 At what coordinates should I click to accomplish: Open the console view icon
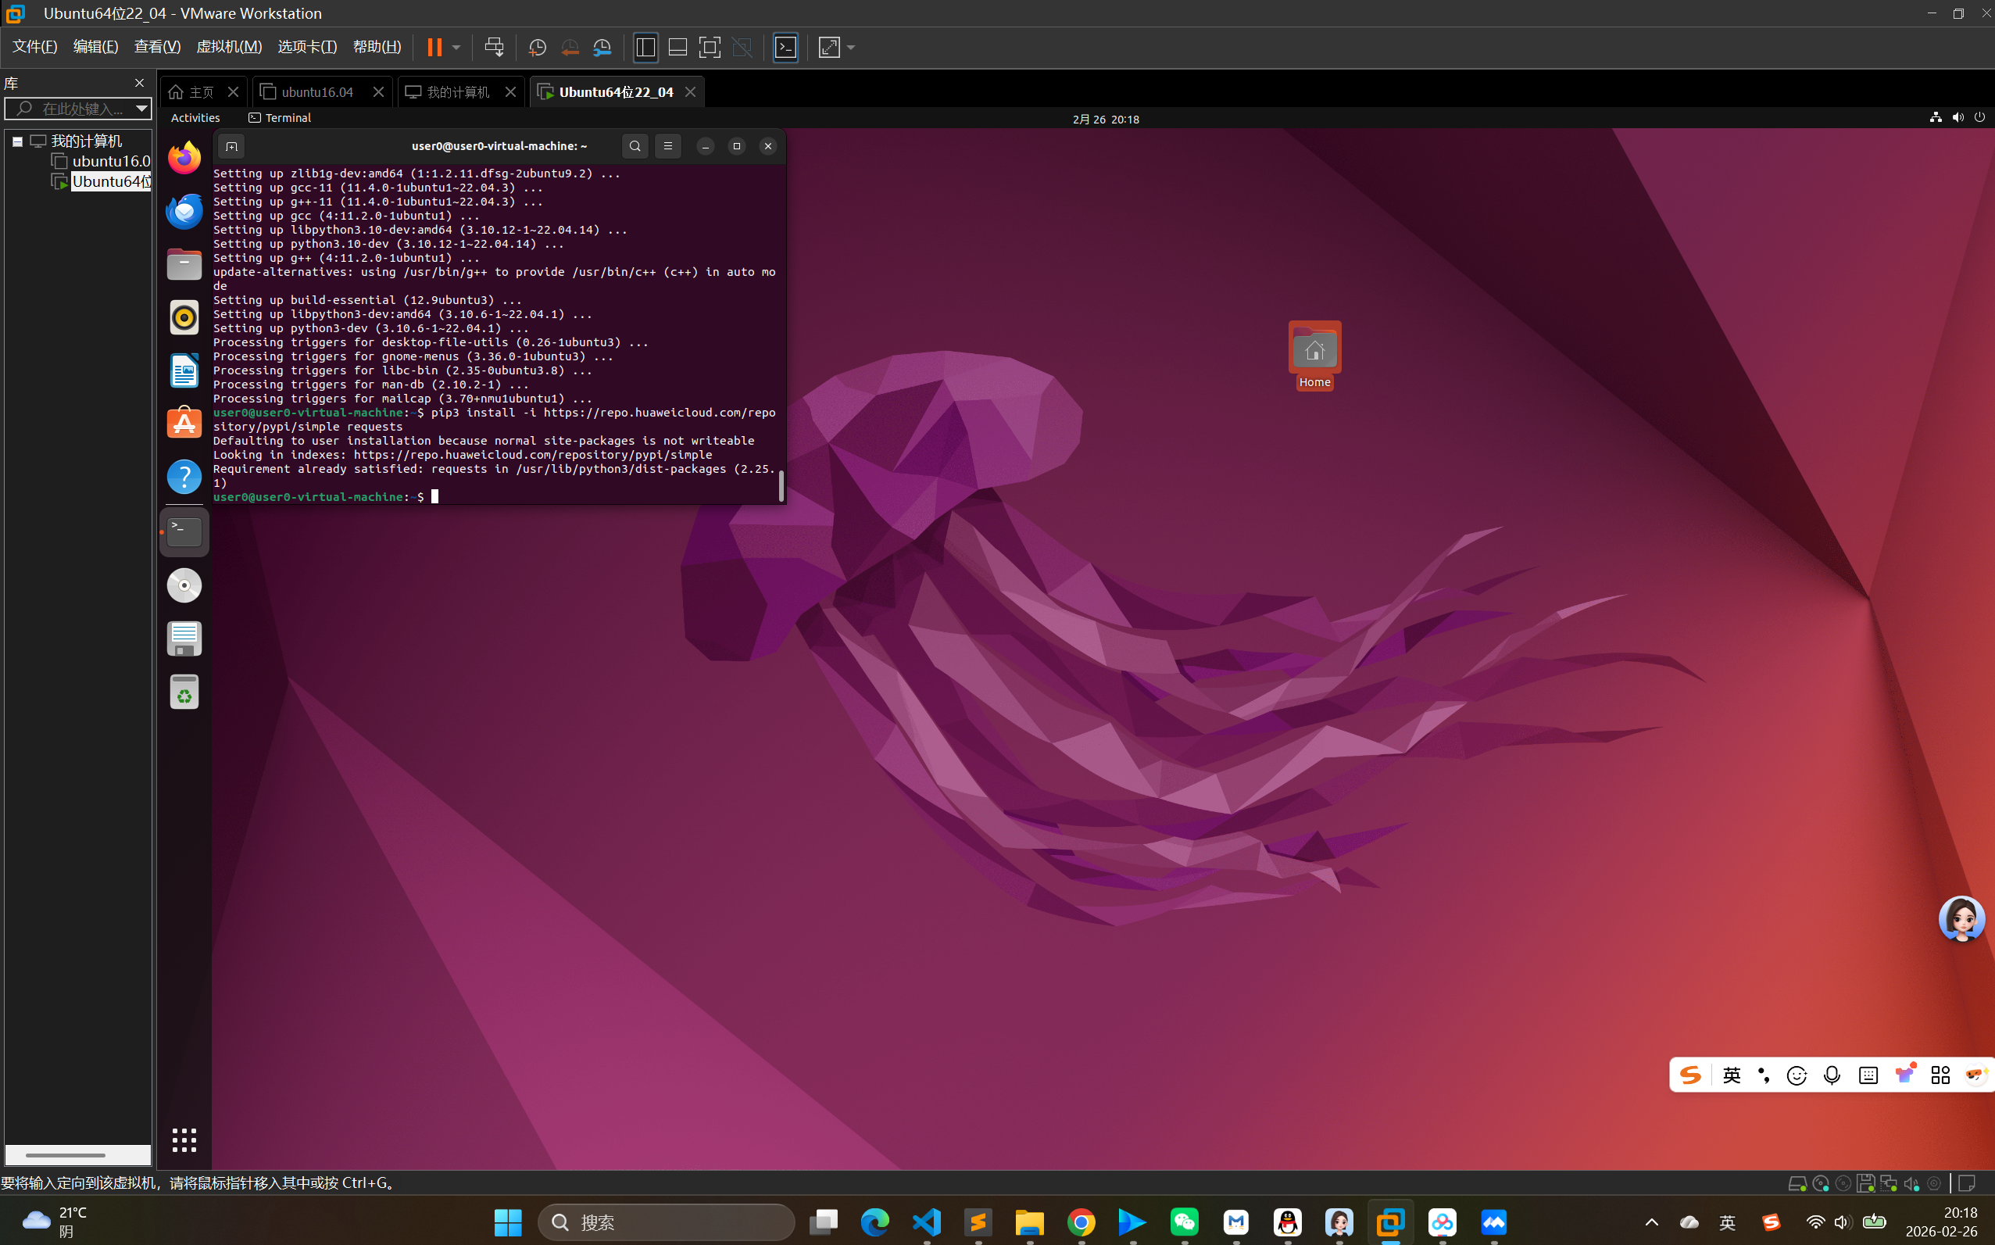(785, 48)
